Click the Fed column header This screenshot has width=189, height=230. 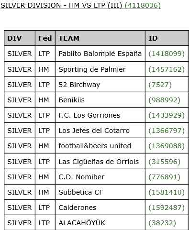tap(45, 38)
